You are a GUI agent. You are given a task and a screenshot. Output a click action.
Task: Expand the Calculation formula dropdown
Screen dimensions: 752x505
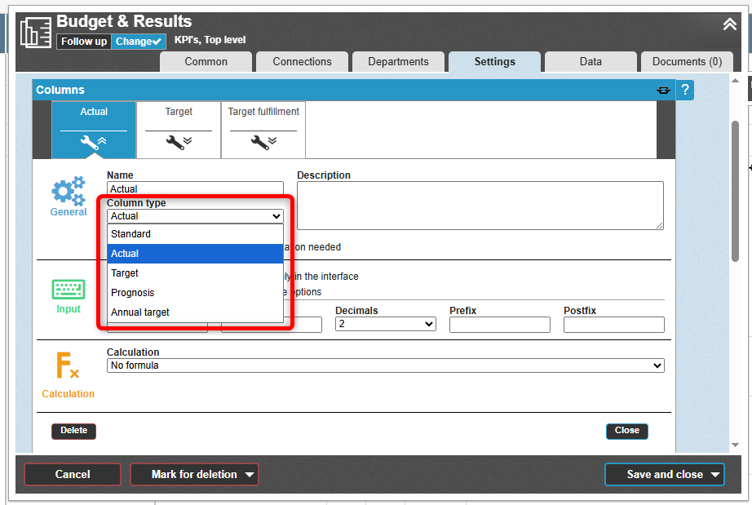[385, 365]
